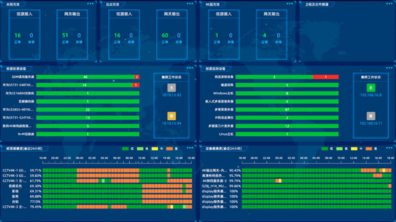Viewport: 396px width, 222px height.
Task: Open the ellipsis menu of the 卫视及合作频道 panel
Action: pos(389,4)
